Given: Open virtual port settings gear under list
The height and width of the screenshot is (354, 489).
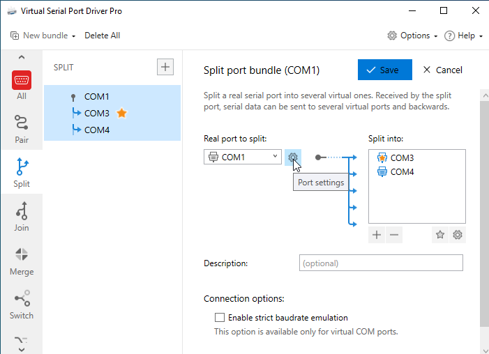Looking at the screenshot, I should (x=458, y=235).
